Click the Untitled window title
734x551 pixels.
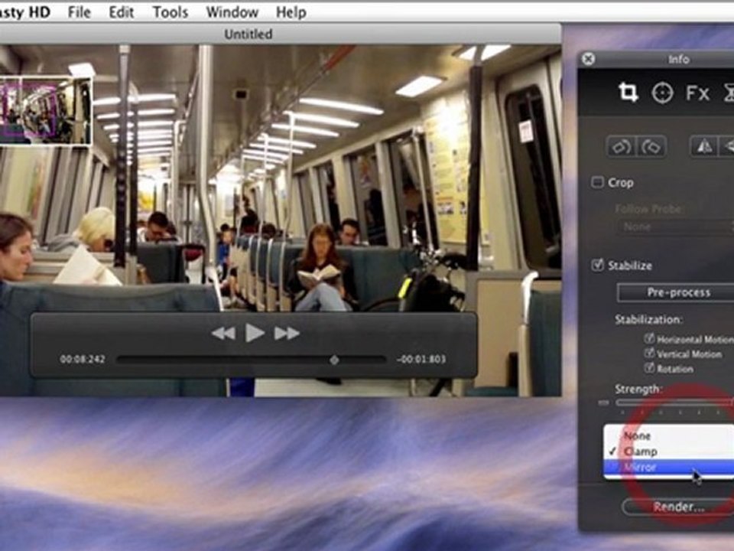pyautogui.click(x=248, y=34)
